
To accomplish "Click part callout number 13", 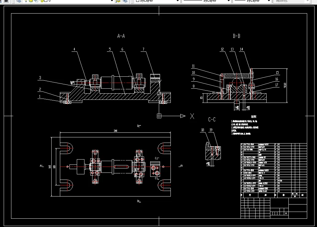I will [232, 49].
